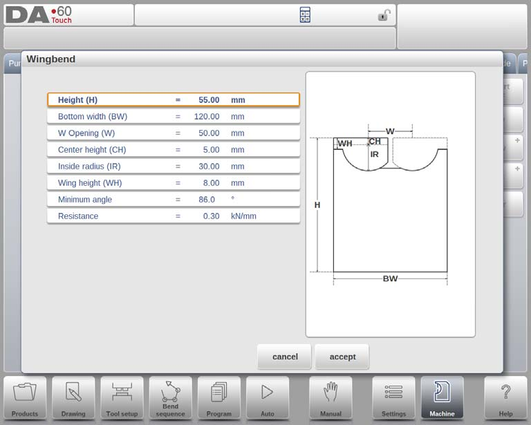Start Auto mode
The height and width of the screenshot is (425, 531).
pos(268,398)
